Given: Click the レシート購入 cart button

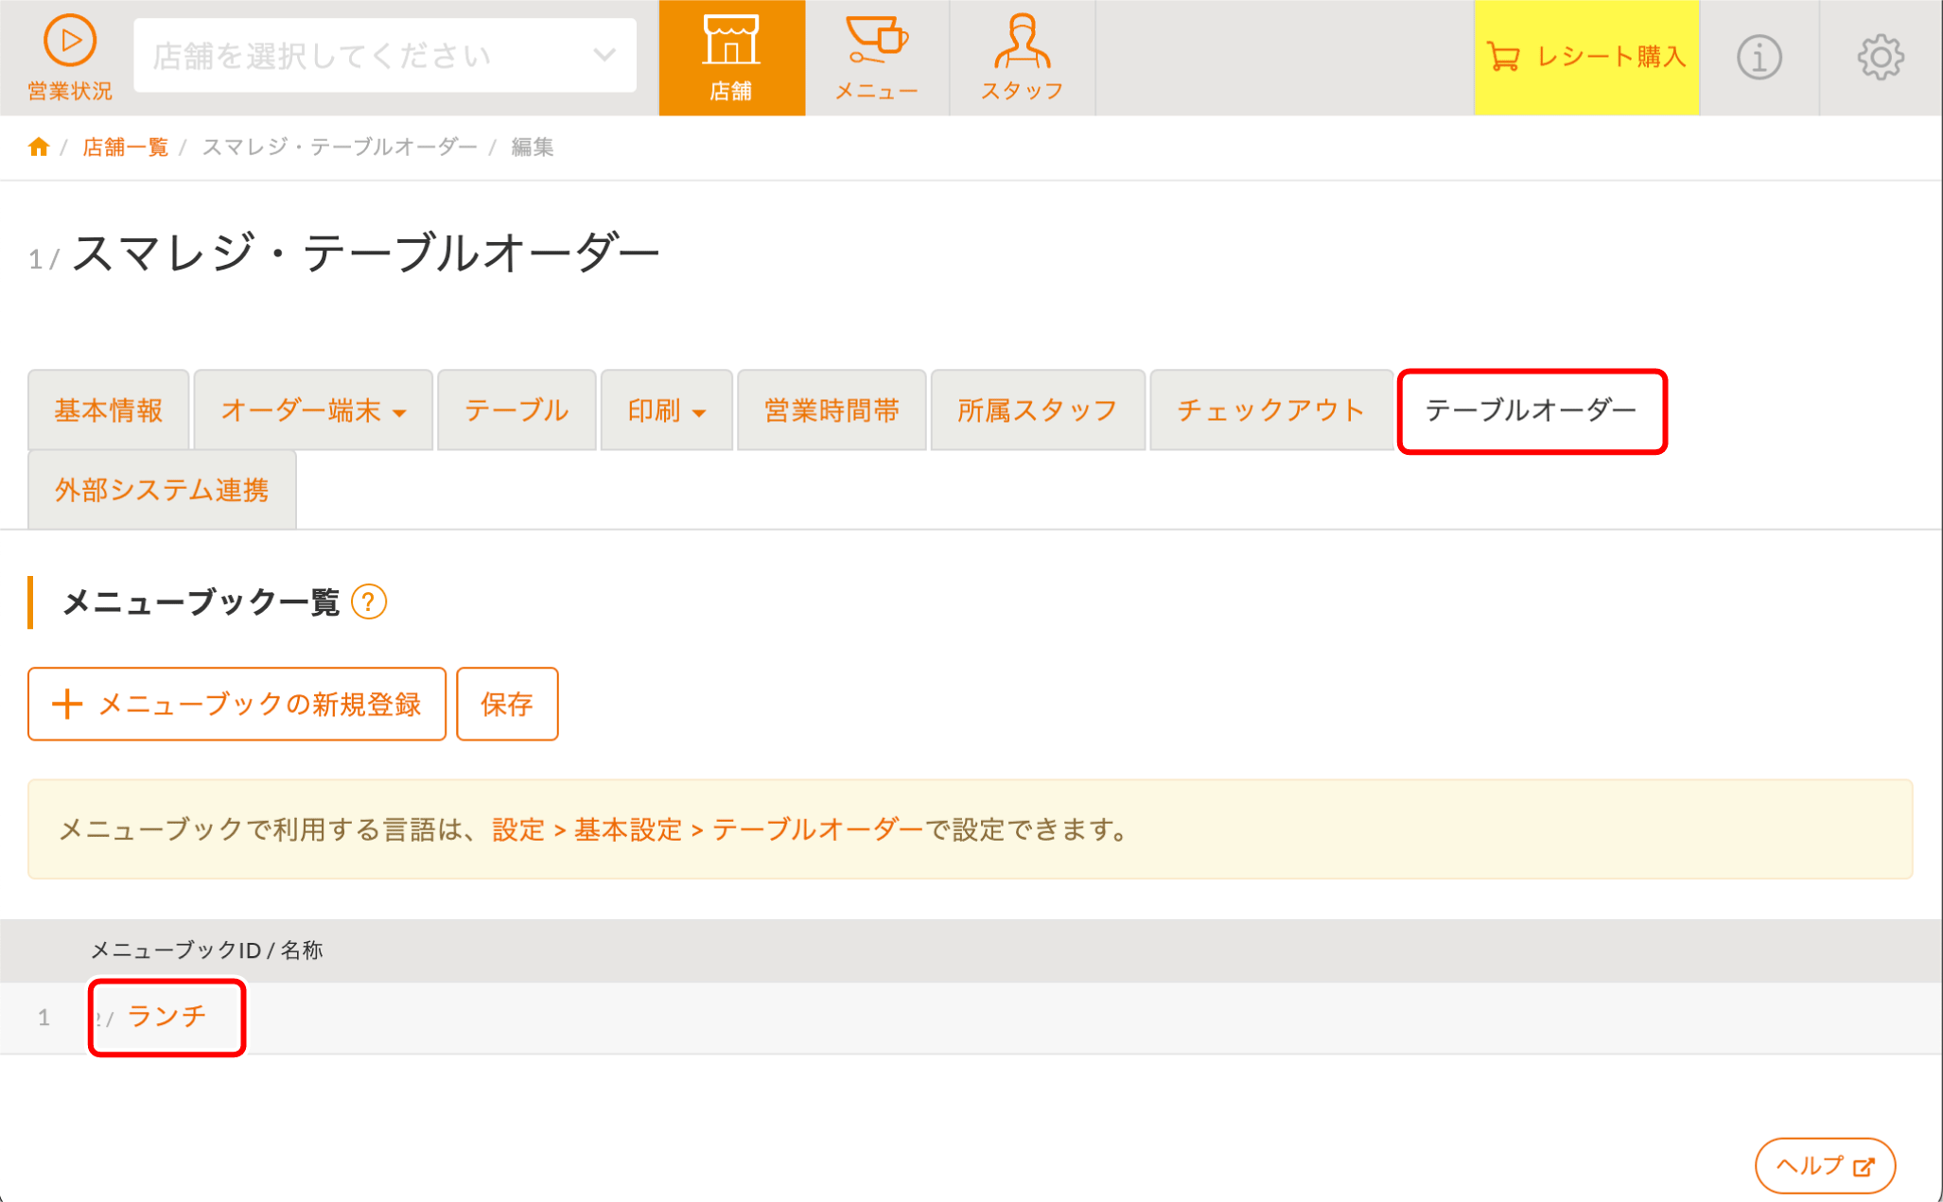Looking at the screenshot, I should pos(1586,58).
